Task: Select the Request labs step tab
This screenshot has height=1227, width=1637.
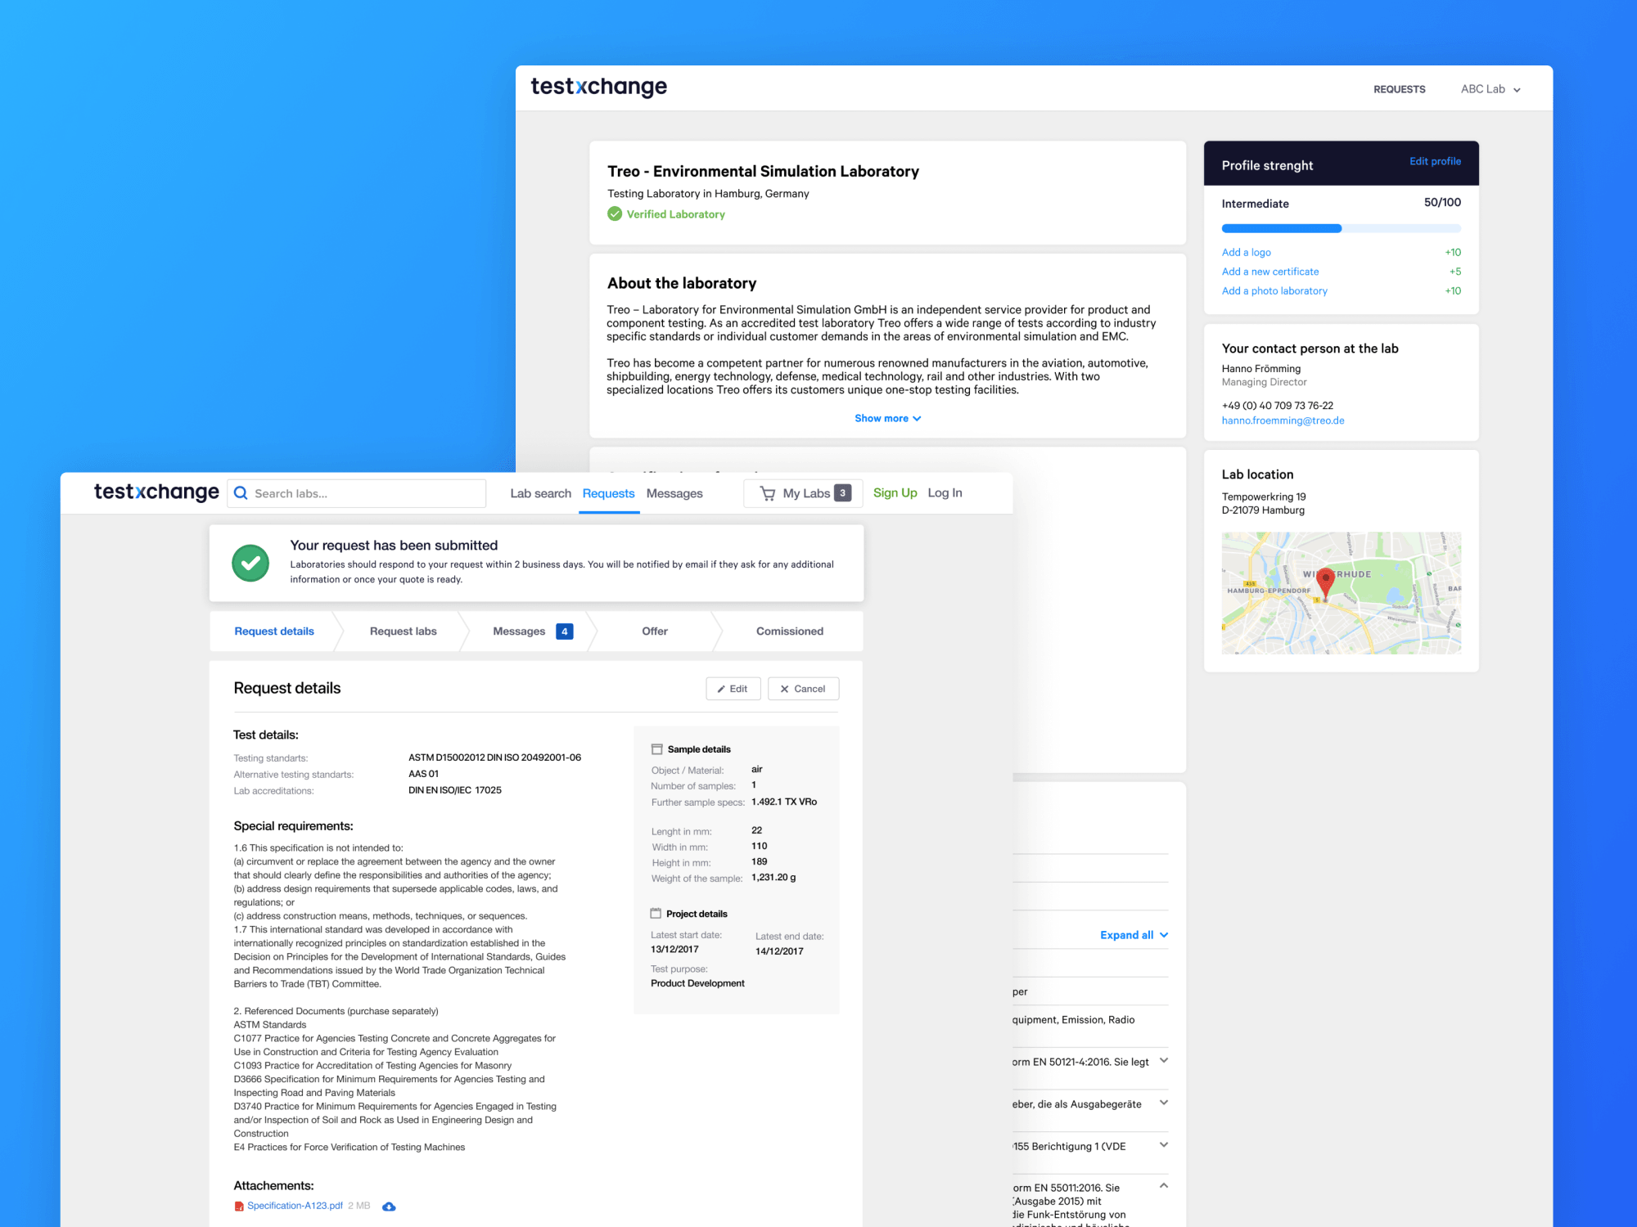Action: pyautogui.click(x=404, y=631)
